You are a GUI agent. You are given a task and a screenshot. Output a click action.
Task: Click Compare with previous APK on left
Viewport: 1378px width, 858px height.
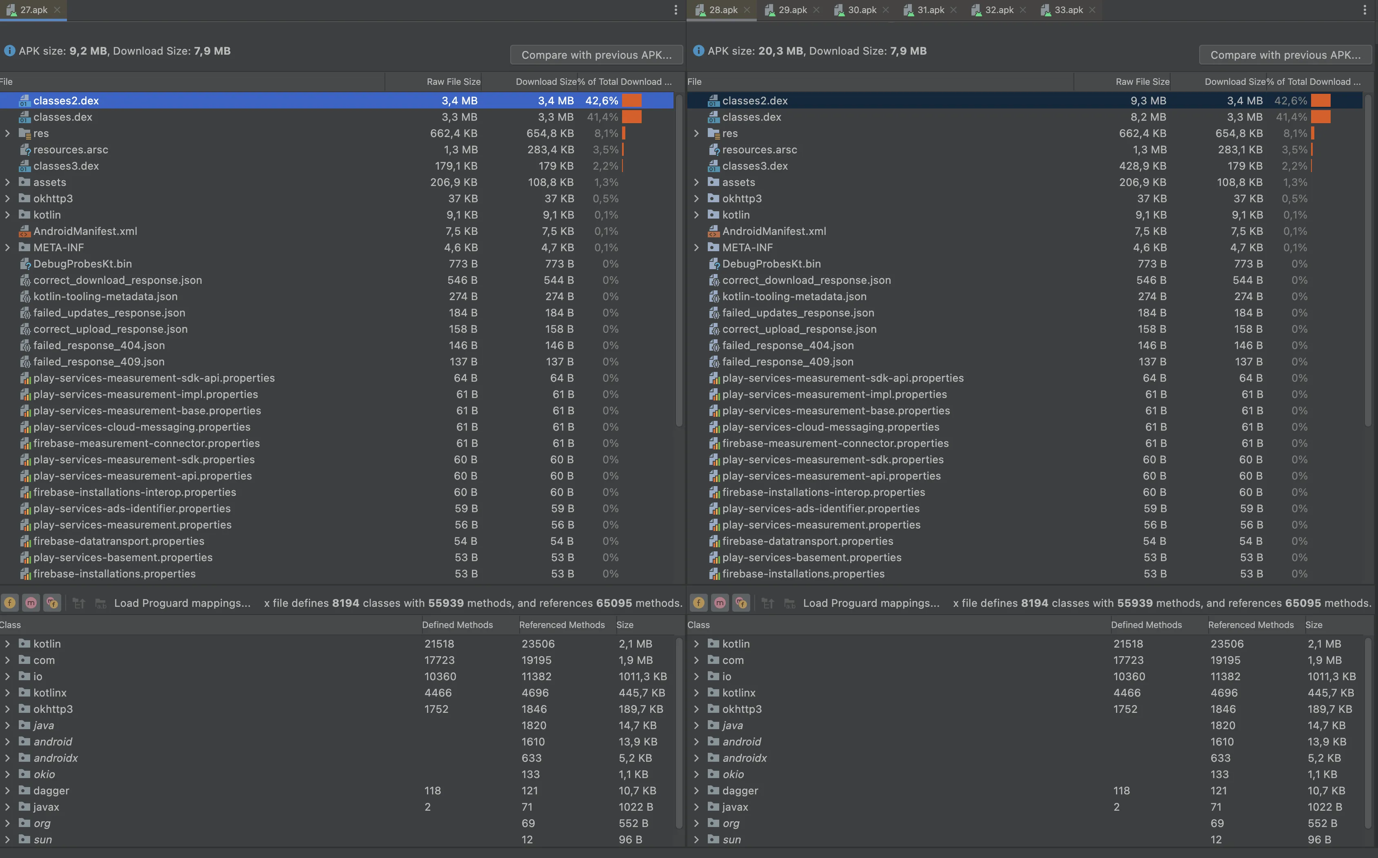tap(596, 55)
